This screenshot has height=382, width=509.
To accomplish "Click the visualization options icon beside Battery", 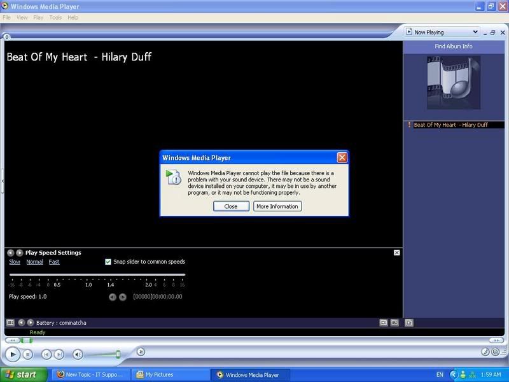I will point(10,323).
